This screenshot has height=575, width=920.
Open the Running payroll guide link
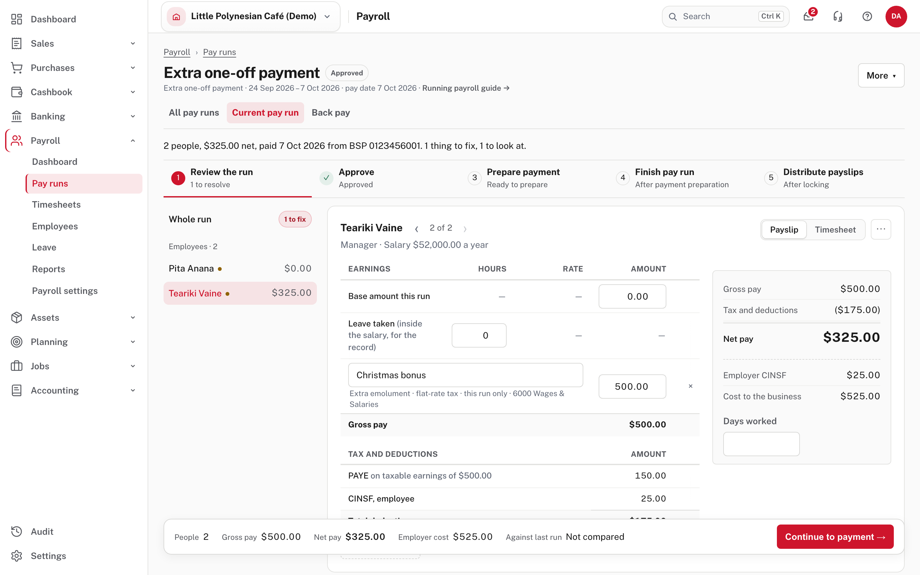pyautogui.click(x=466, y=88)
